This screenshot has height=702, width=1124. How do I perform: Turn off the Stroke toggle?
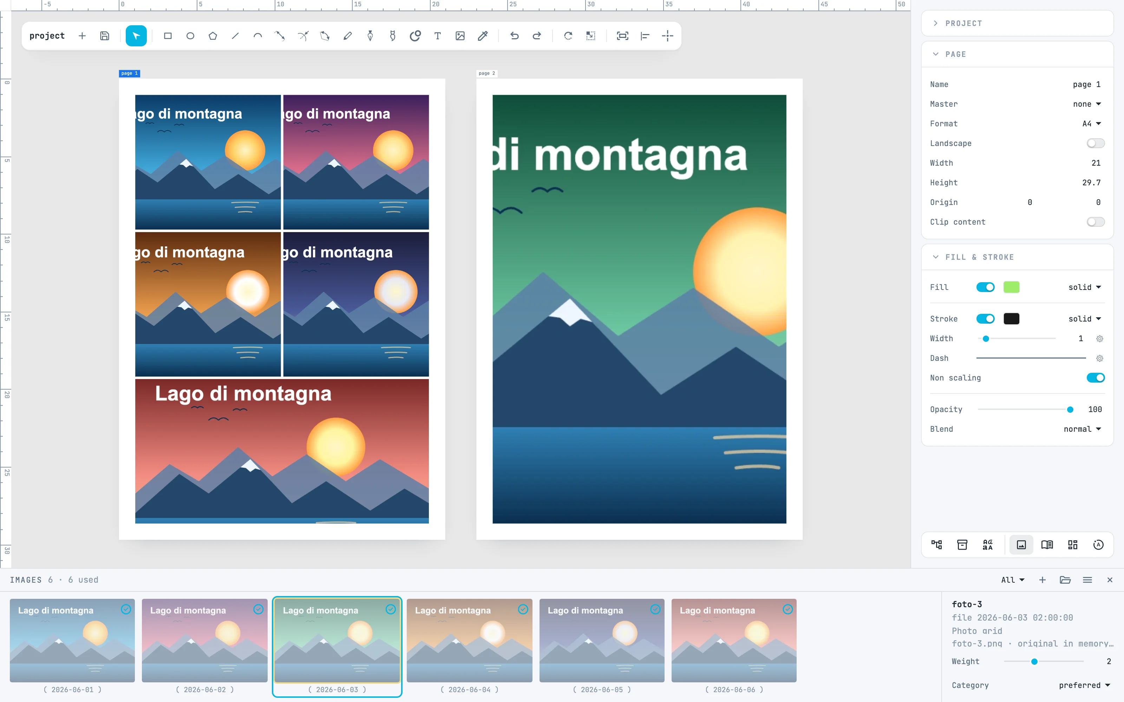coord(985,319)
